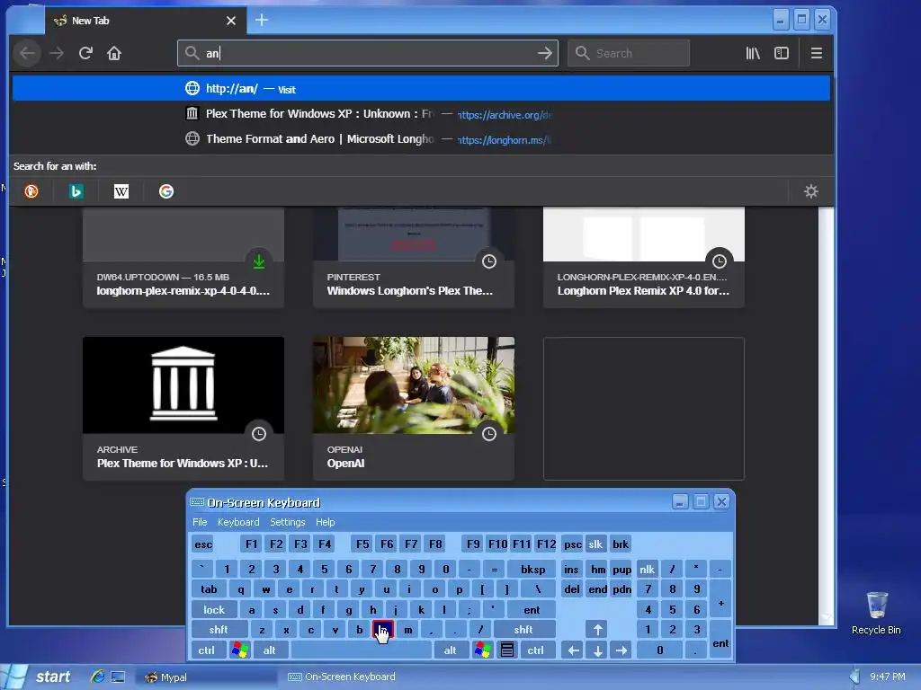
Task: Click the right Windows logo key on keyboard
Action: (x=483, y=650)
